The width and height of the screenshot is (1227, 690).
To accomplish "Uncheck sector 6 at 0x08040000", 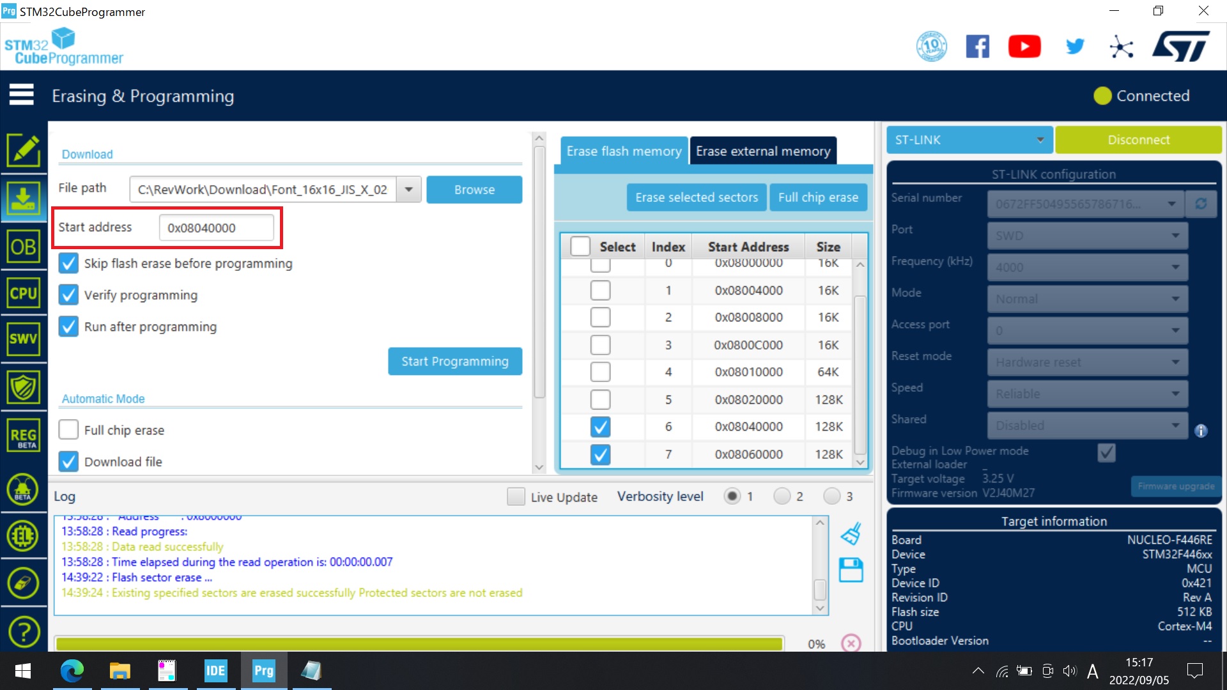I will click(600, 427).
